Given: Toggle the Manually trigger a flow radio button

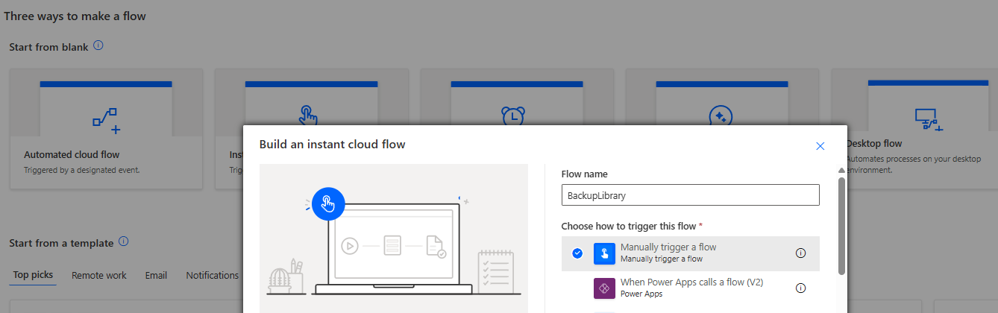Looking at the screenshot, I should (577, 253).
